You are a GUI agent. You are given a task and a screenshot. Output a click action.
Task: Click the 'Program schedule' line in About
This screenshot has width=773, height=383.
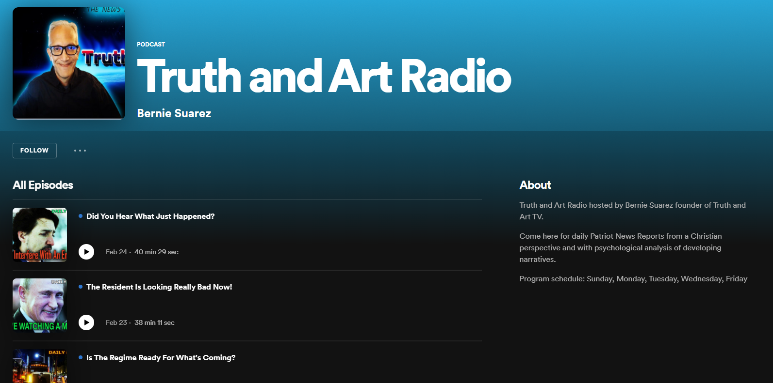(x=633, y=279)
